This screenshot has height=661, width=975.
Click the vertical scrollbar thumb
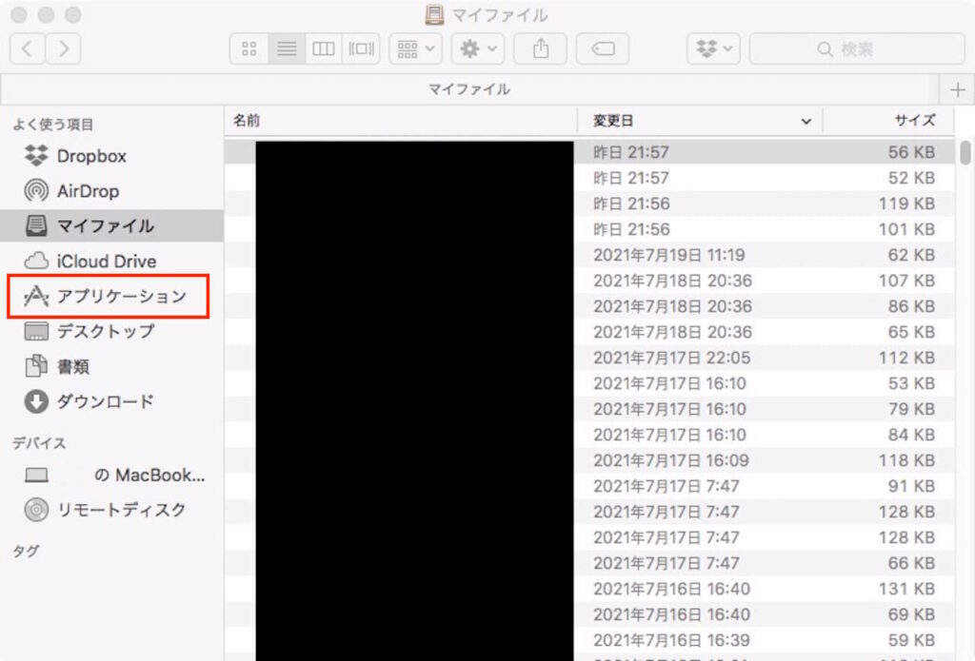pos(965,152)
